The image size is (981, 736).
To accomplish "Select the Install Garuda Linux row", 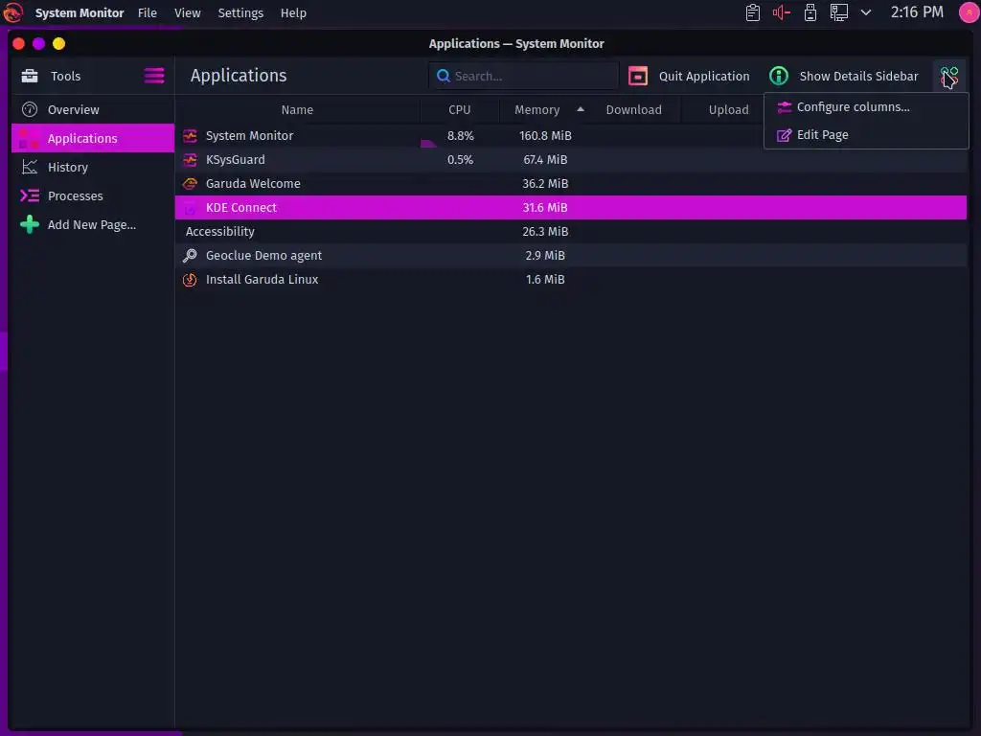I will (571, 279).
